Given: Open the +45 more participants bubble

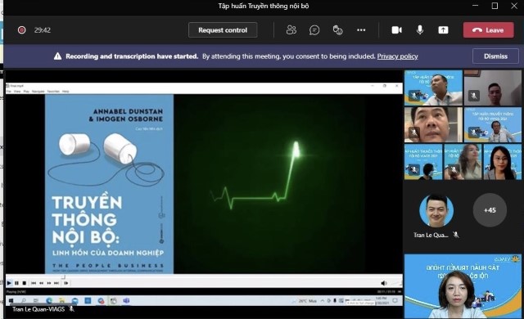Looking at the screenshot, I should [490, 210].
